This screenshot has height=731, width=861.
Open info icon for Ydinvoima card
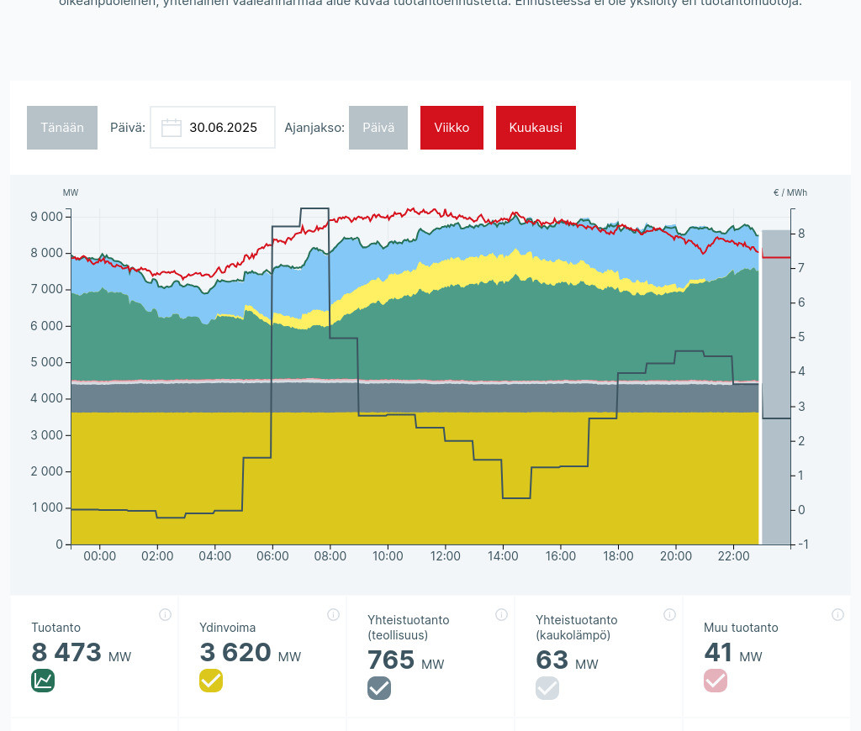pyautogui.click(x=333, y=614)
